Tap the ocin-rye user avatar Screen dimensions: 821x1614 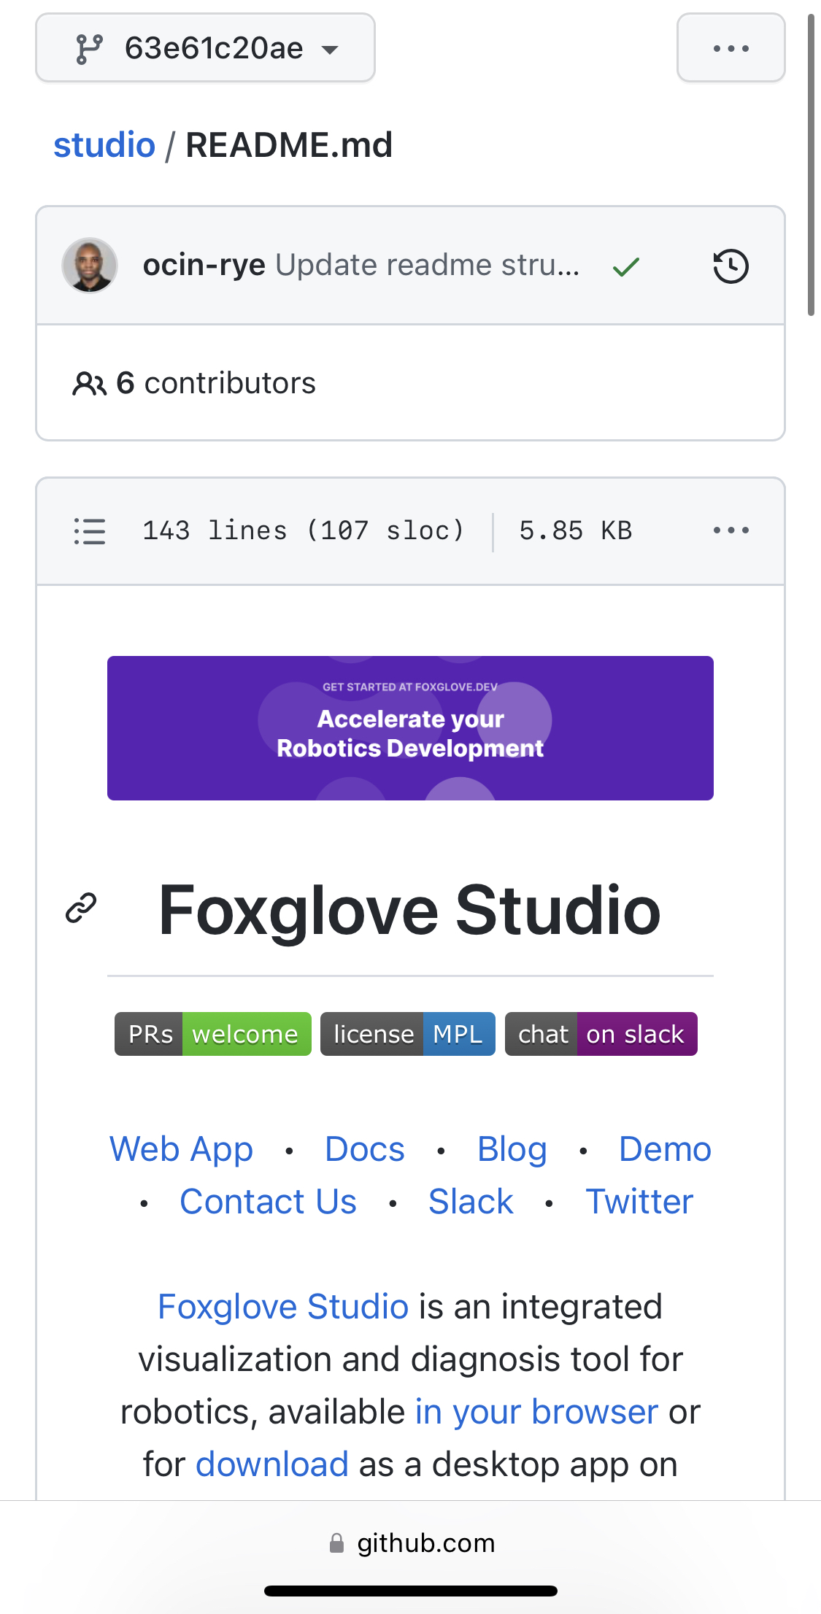(90, 266)
